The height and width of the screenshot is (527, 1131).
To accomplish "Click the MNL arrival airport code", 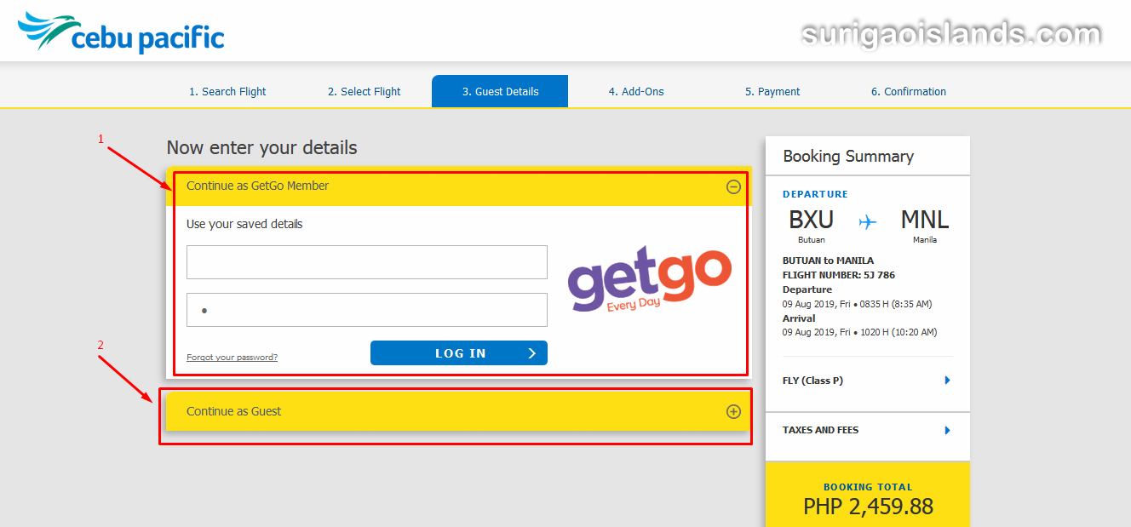I will click(925, 220).
